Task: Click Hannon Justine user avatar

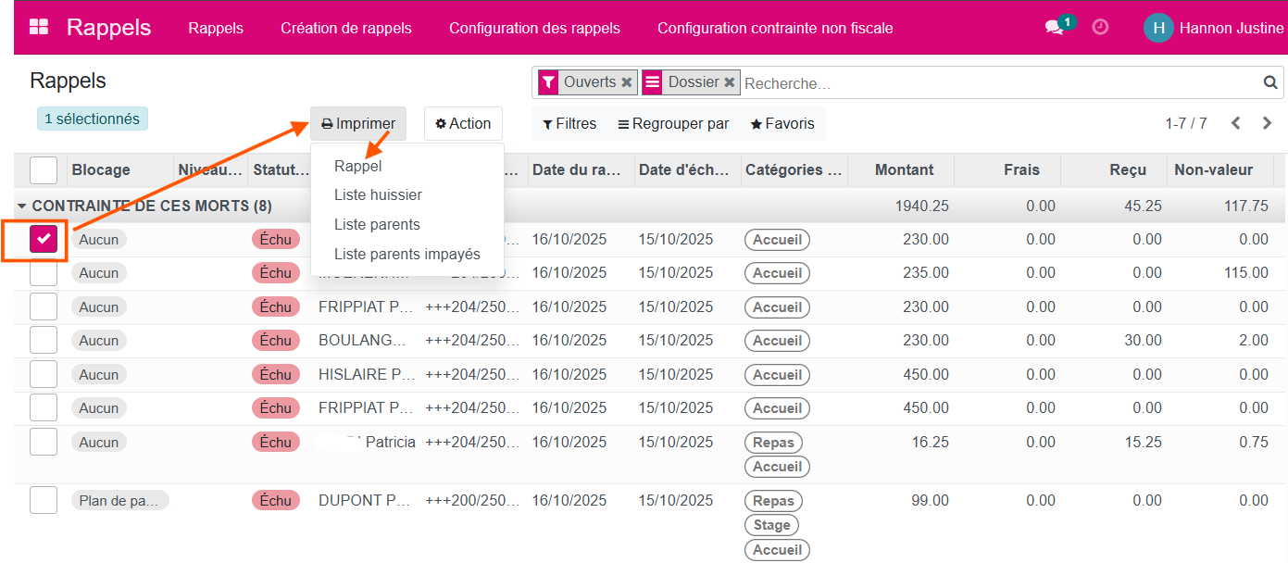Action: [1158, 28]
